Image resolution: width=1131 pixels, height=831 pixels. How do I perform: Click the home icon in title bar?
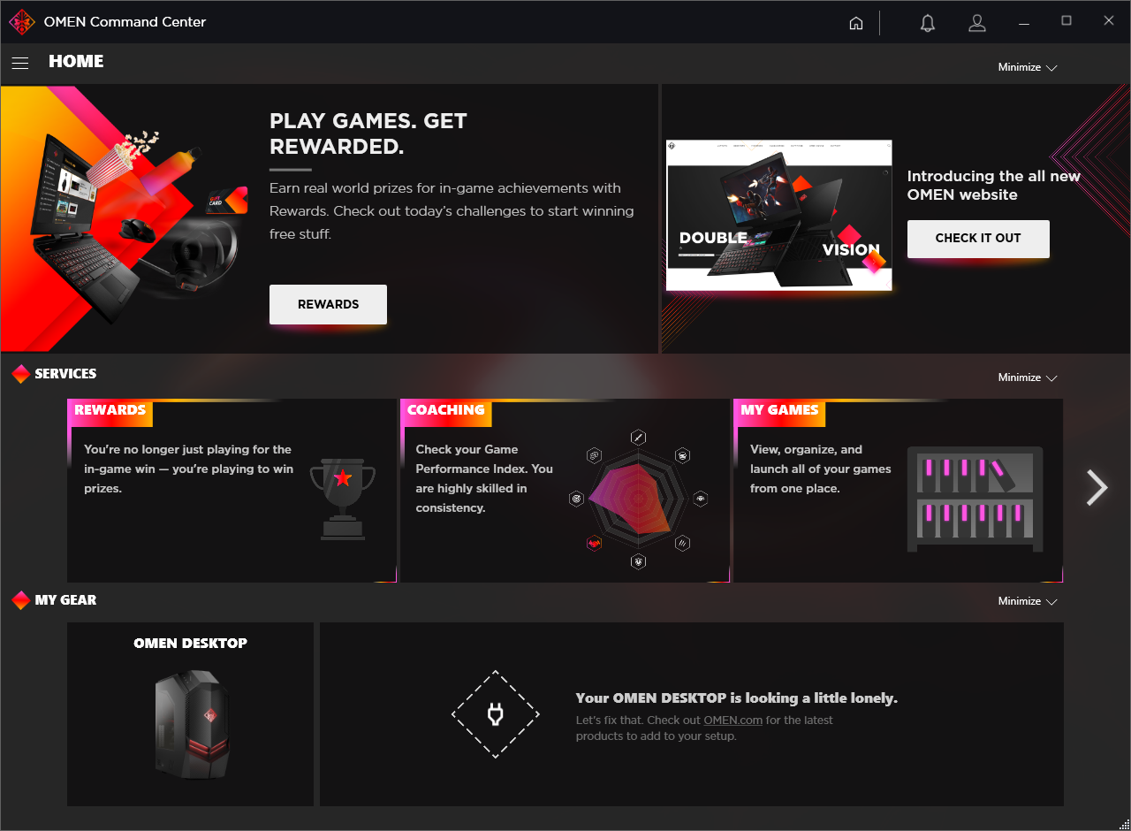855,23
